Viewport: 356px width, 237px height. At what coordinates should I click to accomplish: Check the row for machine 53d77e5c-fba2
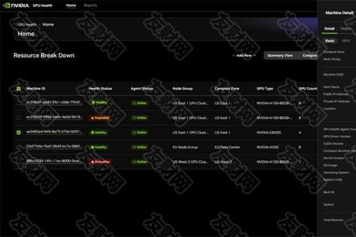[x=18, y=147]
